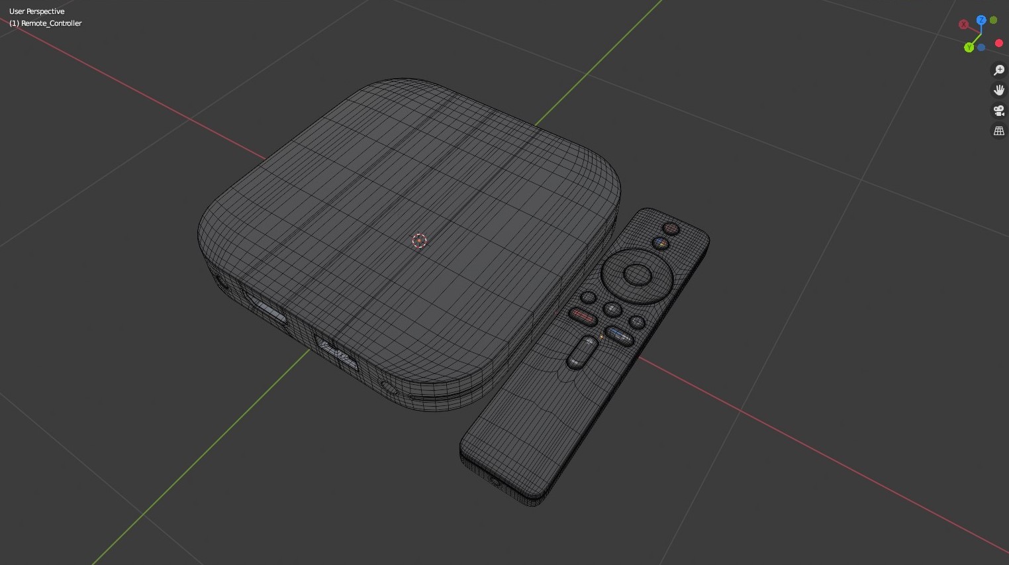
Task: Click the circular D-pad on the remote model
Action: (636, 276)
